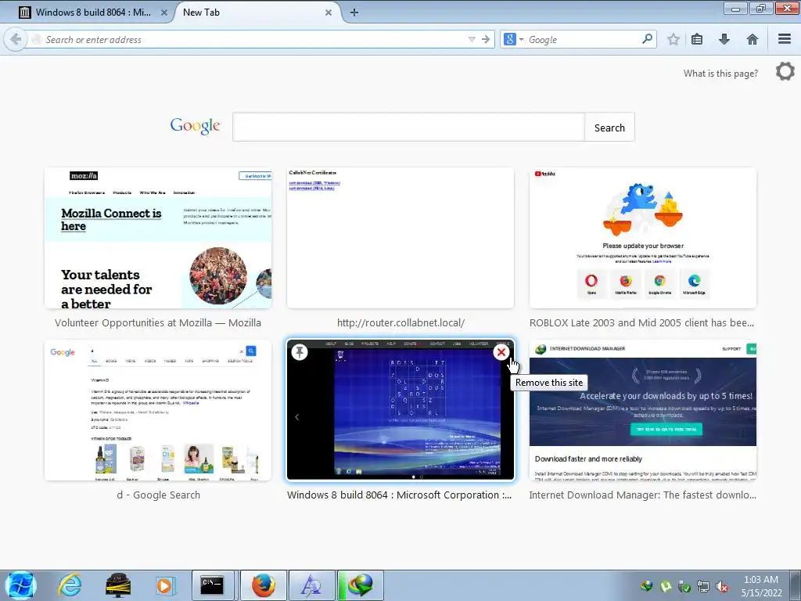Open the Command Prompt taskbar window

coord(213,585)
